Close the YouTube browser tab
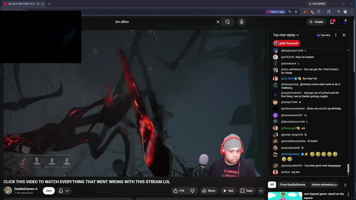 (43, 4)
